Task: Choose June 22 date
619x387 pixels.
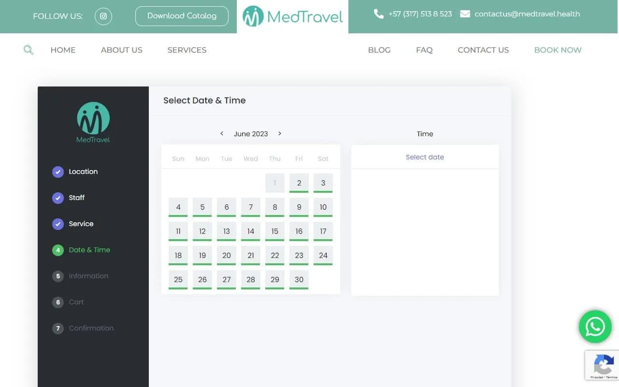Action: pos(275,256)
